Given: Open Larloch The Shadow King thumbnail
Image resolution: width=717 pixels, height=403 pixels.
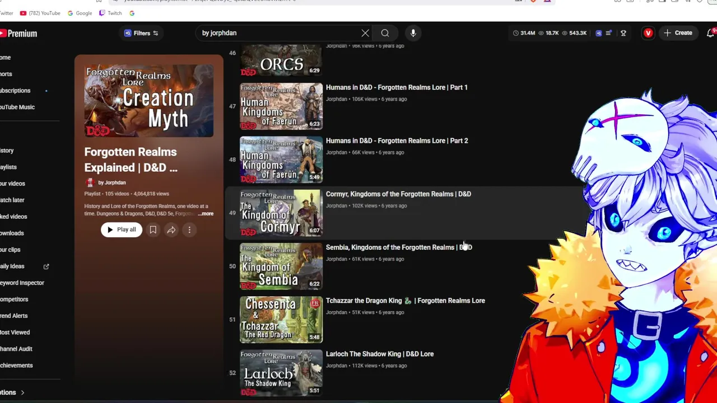Looking at the screenshot, I should click(x=281, y=373).
